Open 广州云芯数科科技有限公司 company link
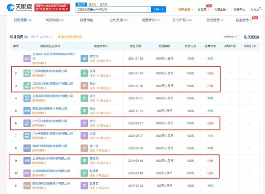Image resolution: width=265 pixels, height=194 pixels. [50, 121]
